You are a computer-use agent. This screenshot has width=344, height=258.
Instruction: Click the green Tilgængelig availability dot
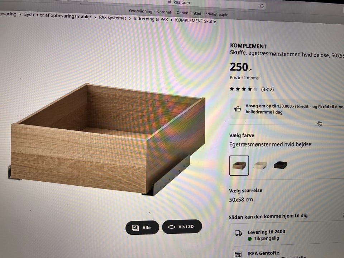[x=249, y=239]
